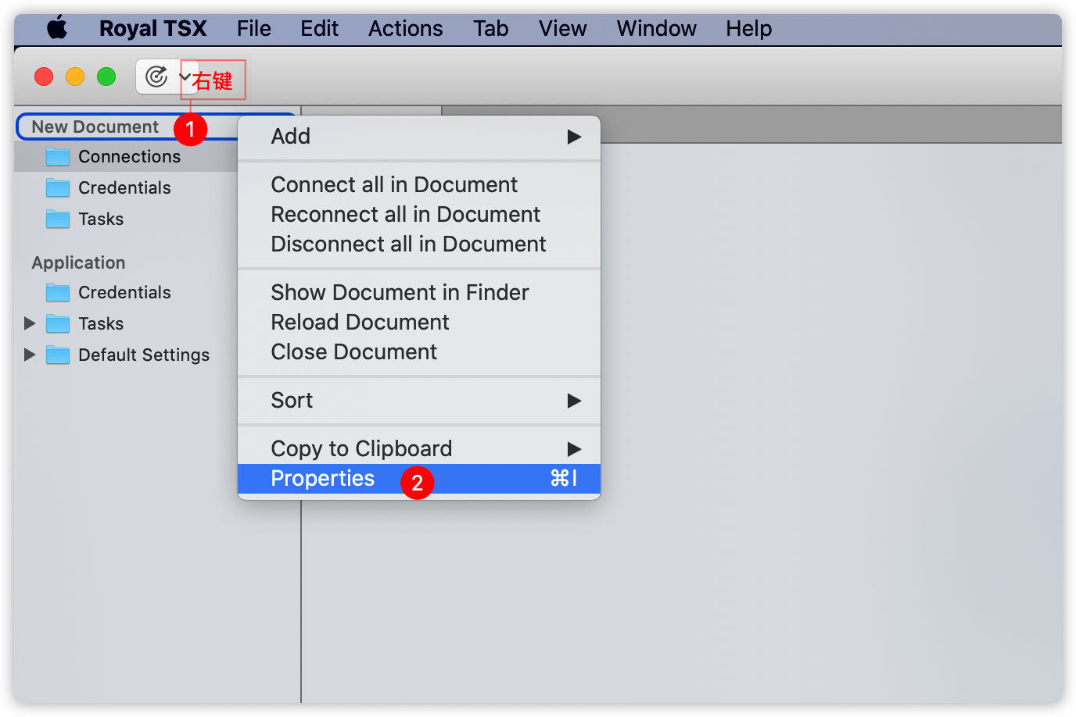Screen dimensions: 1076x717
Task: Select Tasks folder under Application
Action: tap(101, 323)
